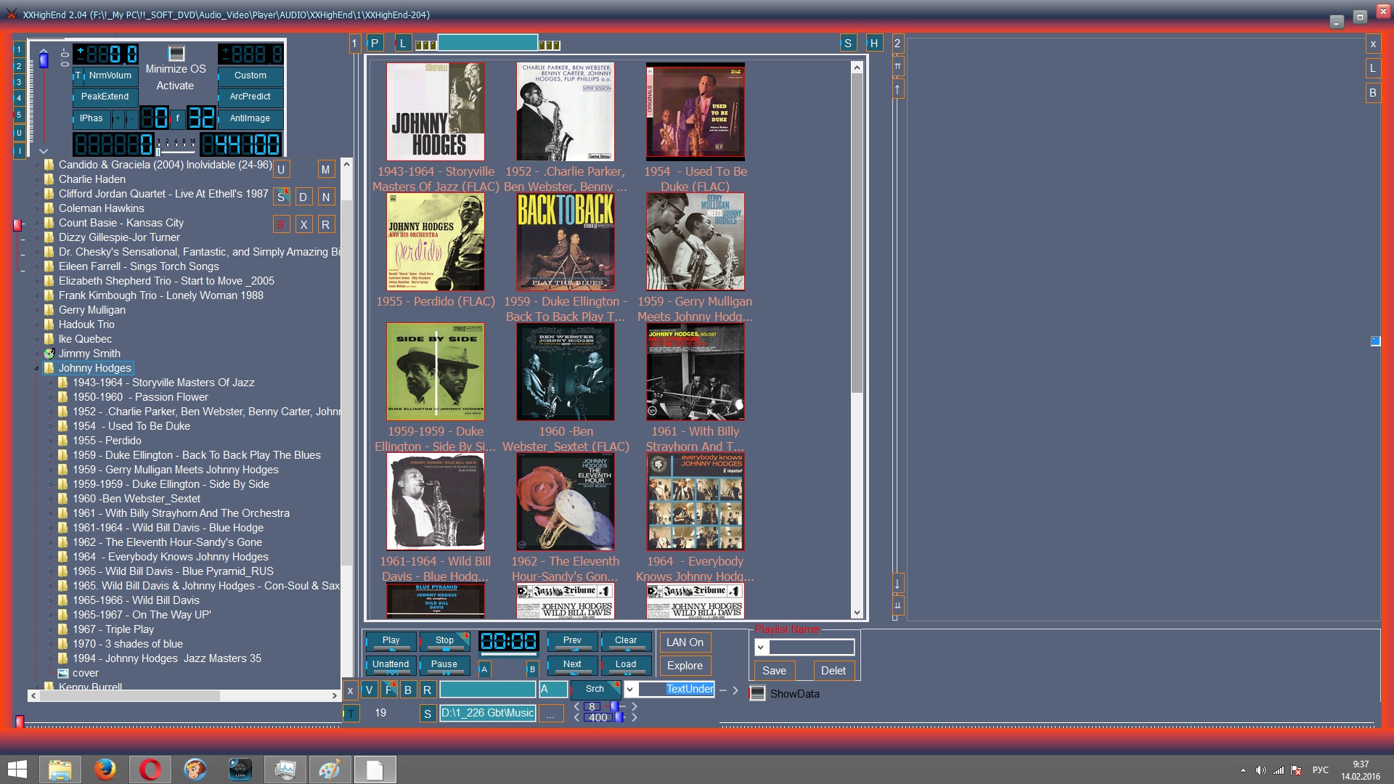The image size is (1394, 784).
Task: Toggle the Custom filter option
Action: tap(250, 75)
